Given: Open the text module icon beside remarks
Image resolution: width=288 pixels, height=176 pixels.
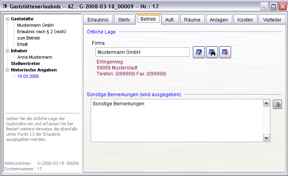Looking at the screenshot, I should coord(277,105).
